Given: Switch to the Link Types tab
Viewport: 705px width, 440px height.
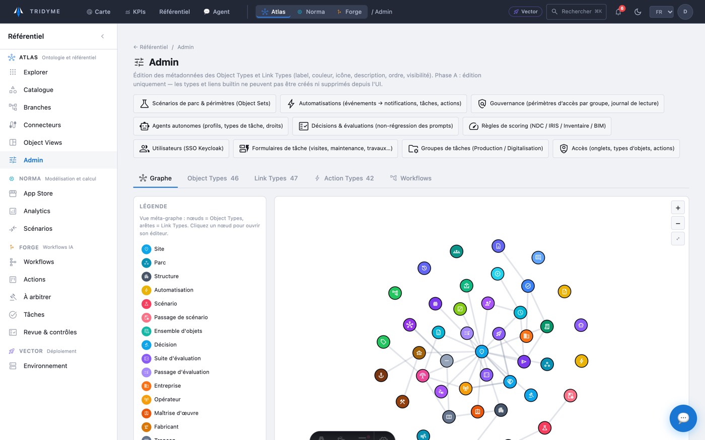Looking at the screenshot, I should coord(276,178).
